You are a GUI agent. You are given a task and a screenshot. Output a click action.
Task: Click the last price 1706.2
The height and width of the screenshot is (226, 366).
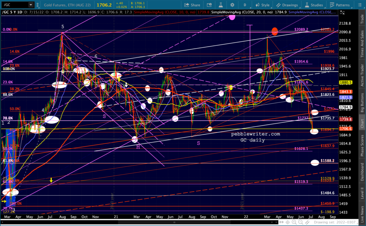(104, 5)
